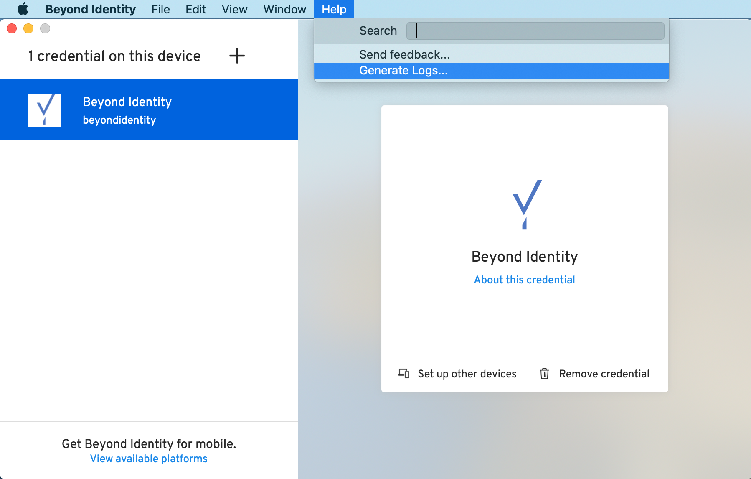Open the Apple menu
This screenshot has width=751, height=479.
coord(23,9)
